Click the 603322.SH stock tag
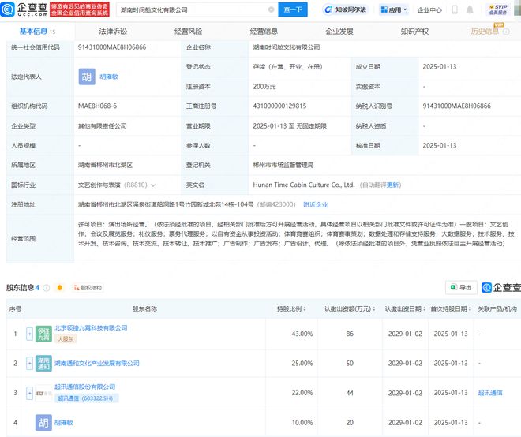Image resolution: width=521 pixels, height=437 pixels. tap(86, 398)
